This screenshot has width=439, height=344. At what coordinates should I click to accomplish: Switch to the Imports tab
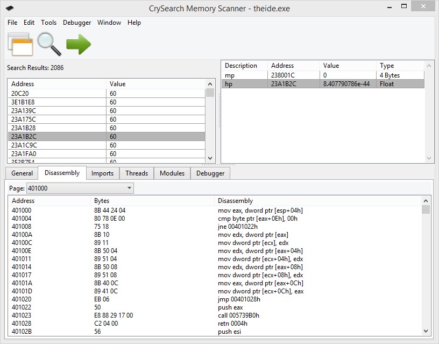[x=102, y=173]
